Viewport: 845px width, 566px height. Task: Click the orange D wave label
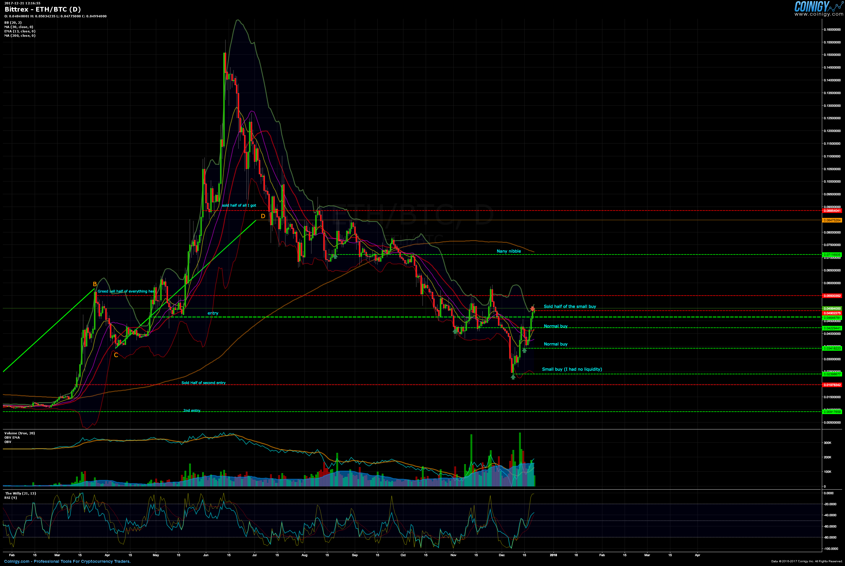click(x=263, y=216)
